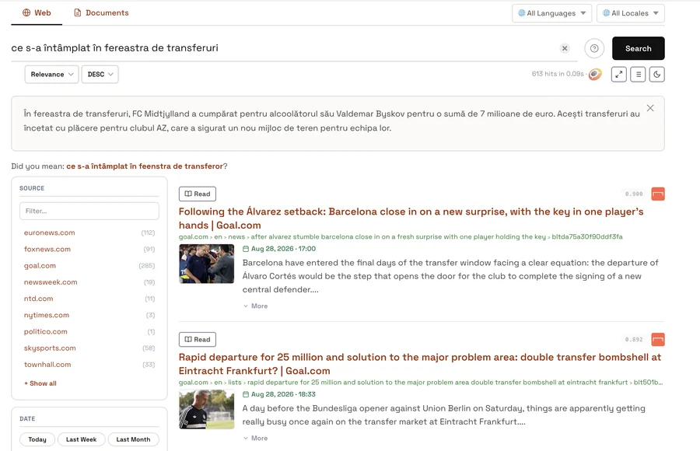Screen dimensions: 700x451
Task: Open the search help question-mark icon
Action: coord(594,48)
